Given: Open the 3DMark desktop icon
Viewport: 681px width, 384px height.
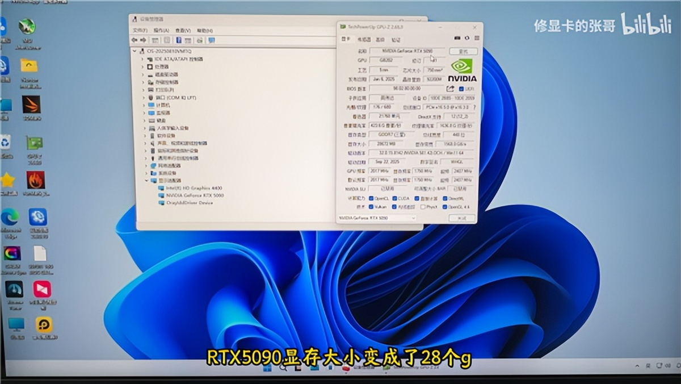Looking at the screenshot, I should (31, 105).
